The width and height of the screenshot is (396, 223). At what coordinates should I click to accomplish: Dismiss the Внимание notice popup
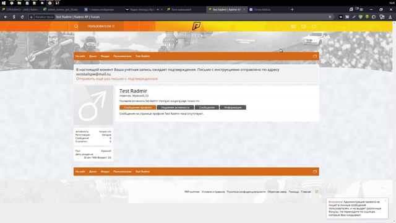coord(385,201)
